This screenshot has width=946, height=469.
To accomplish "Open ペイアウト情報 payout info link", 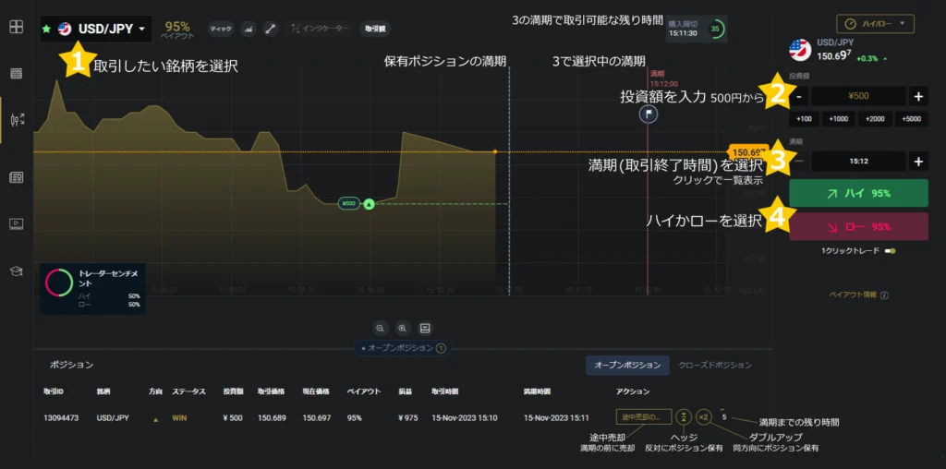I will (x=853, y=295).
